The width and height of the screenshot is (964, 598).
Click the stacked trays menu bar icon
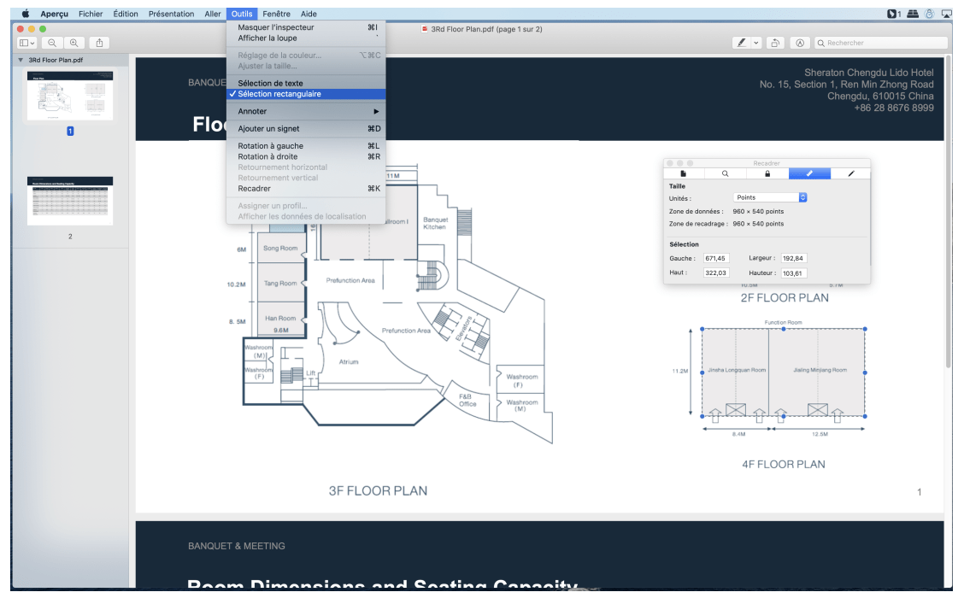pyautogui.click(x=913, y=14)
